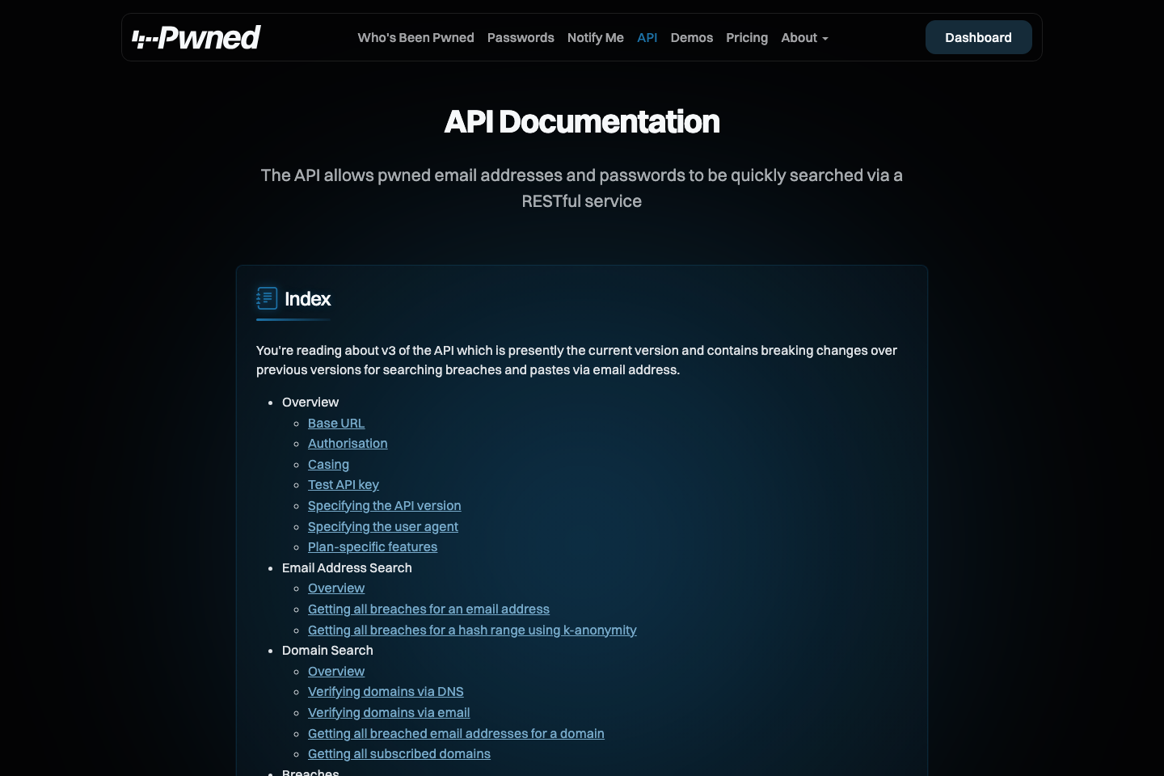Click Getting all breaches for an email address
The height and width of the screenshot is (776, 1164).
(428, 609)
